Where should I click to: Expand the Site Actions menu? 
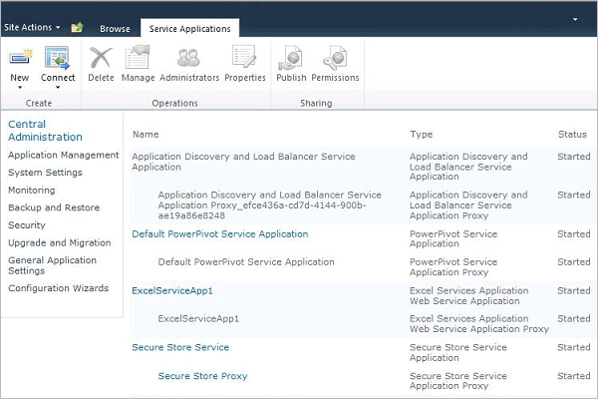pos(32,28)
